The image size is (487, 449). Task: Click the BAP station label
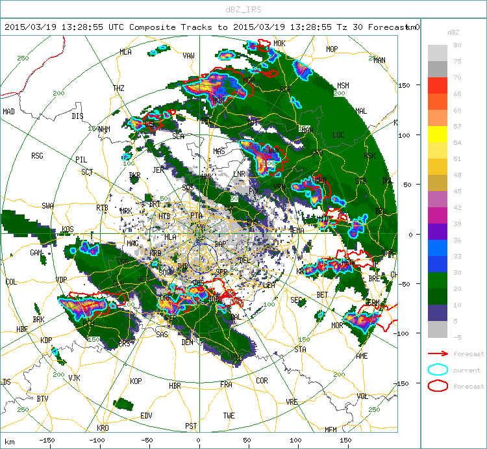click(221, 244)
